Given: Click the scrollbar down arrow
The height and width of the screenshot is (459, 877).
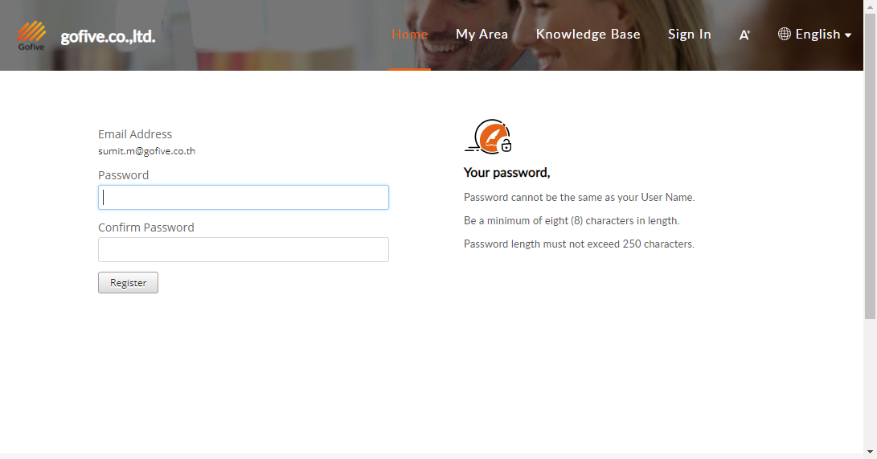Looking at the screenshot, I should tap(870, 453).
